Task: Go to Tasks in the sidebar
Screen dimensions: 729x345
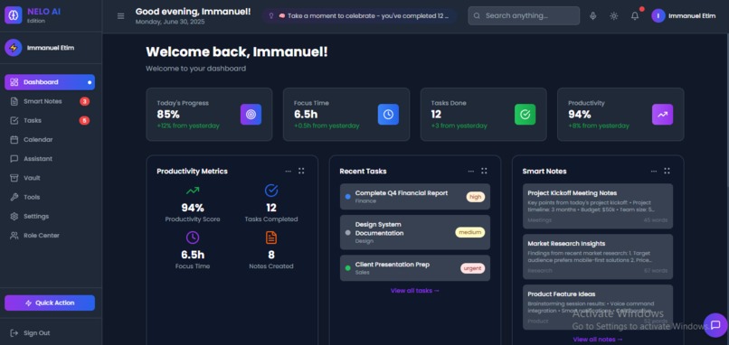Action: (50, 120)
